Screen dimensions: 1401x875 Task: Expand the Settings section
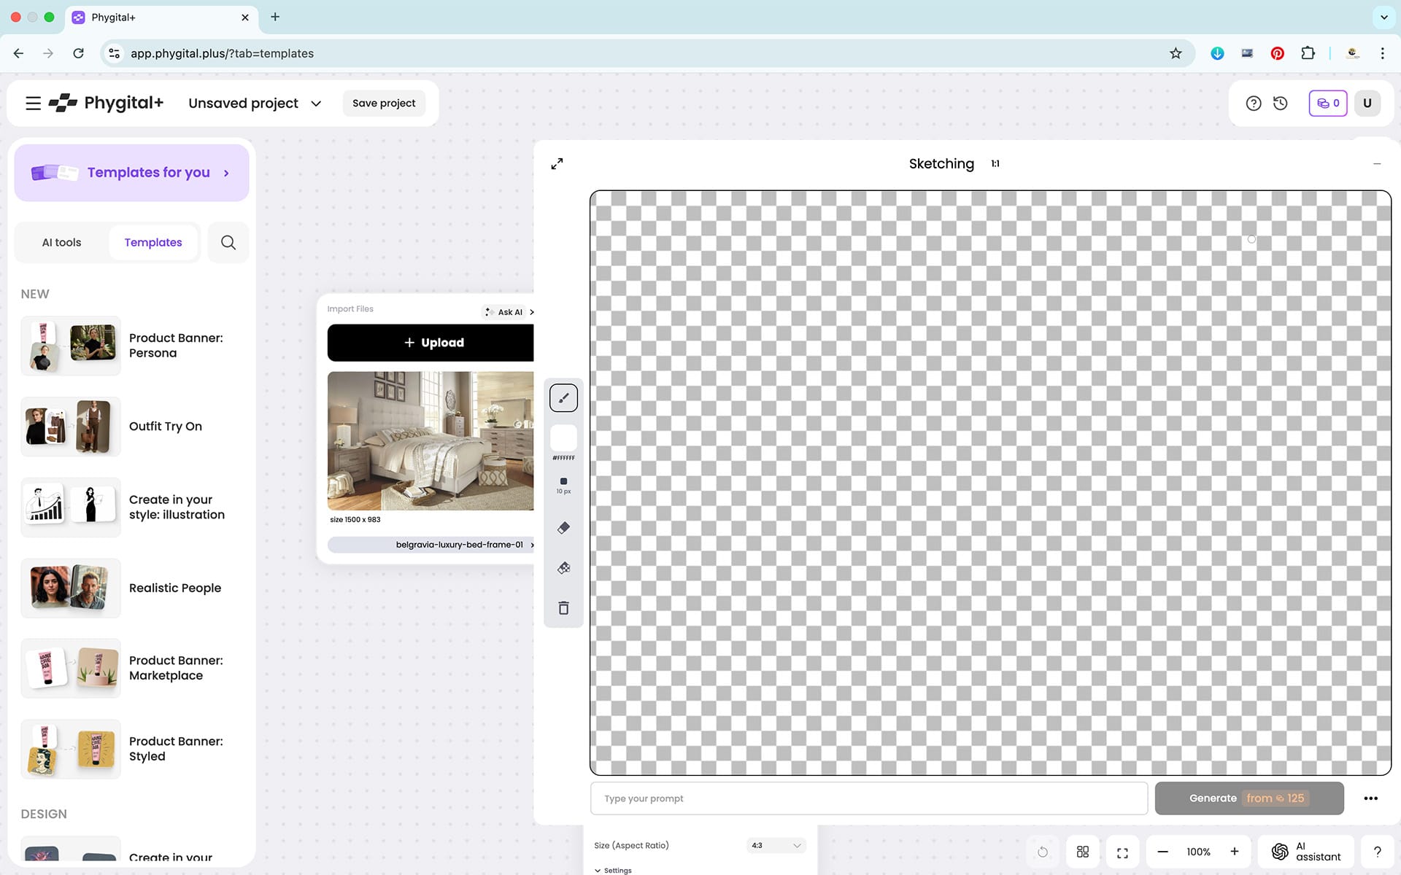point(613,870)
